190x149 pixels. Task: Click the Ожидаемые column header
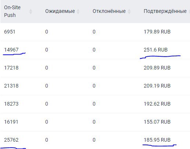tap(60, 11)
